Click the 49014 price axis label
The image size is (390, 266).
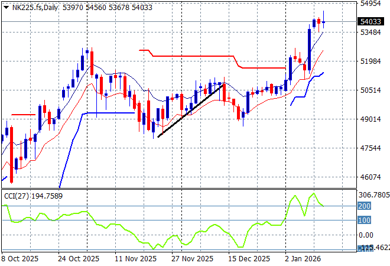372,119
